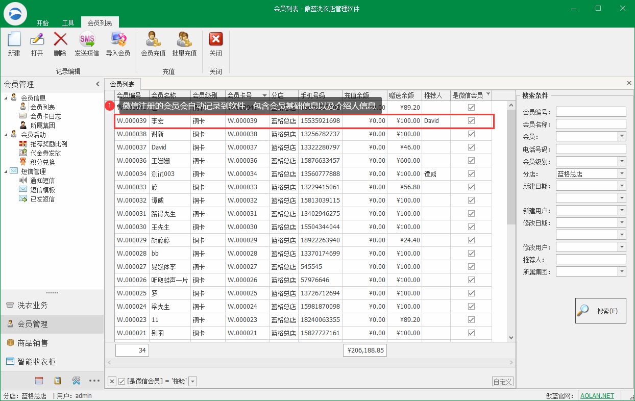
Task: Click the 新建 new record icon
Action: tap(14, 39)
